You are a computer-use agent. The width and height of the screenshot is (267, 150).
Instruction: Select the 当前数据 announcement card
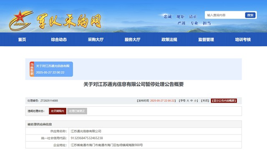click(51, 69)
